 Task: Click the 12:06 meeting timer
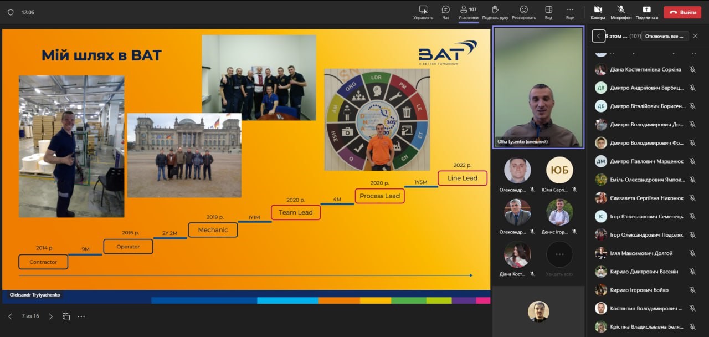(28, 12)
